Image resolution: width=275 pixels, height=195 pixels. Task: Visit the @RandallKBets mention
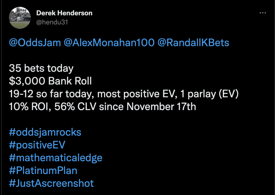193,43
